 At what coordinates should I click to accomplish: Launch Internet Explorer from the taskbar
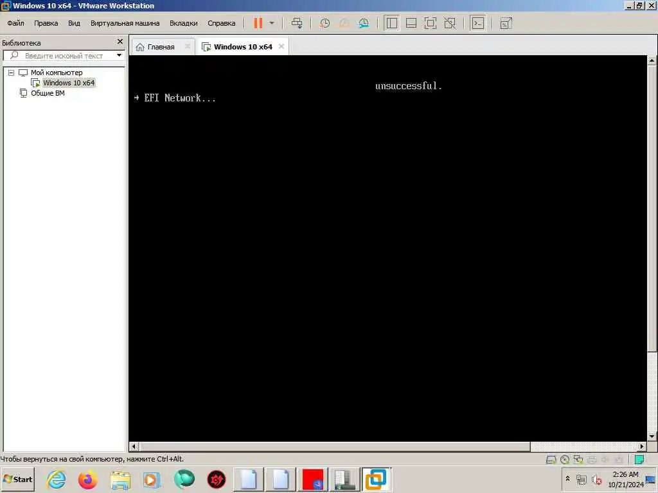coord(56,480)
